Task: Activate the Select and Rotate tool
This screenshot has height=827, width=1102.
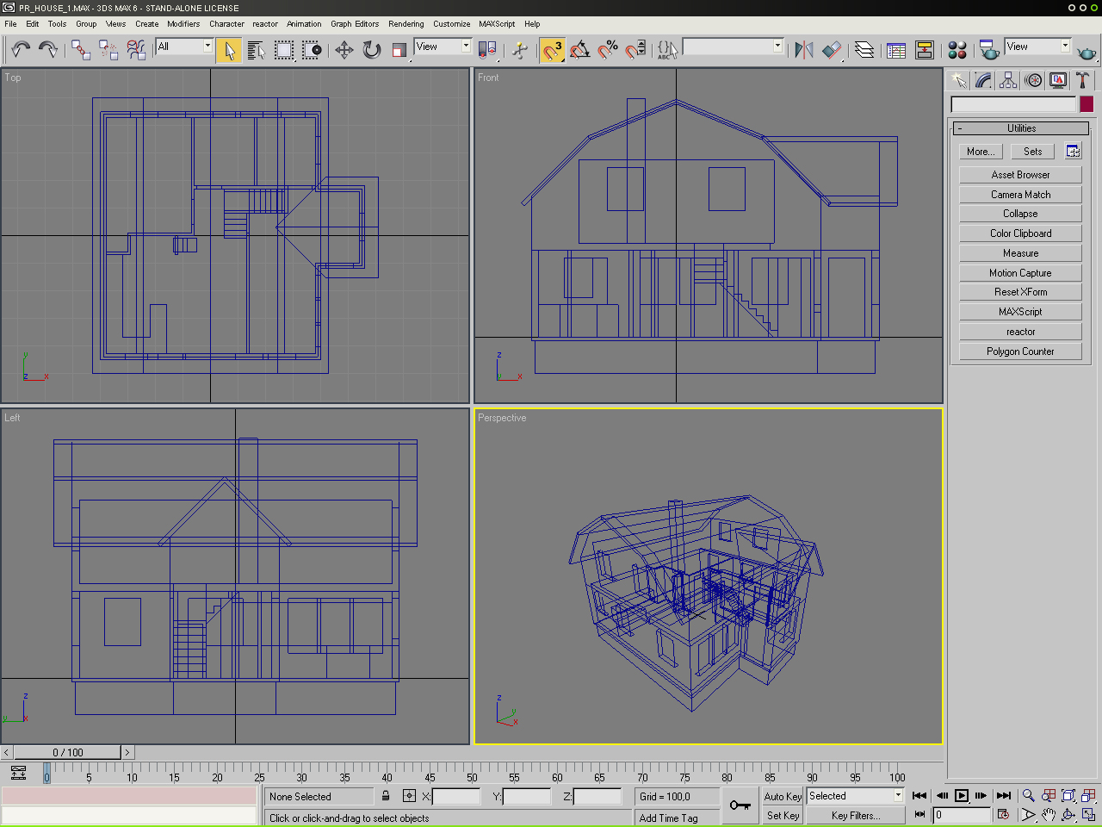Action: [372, 50]
